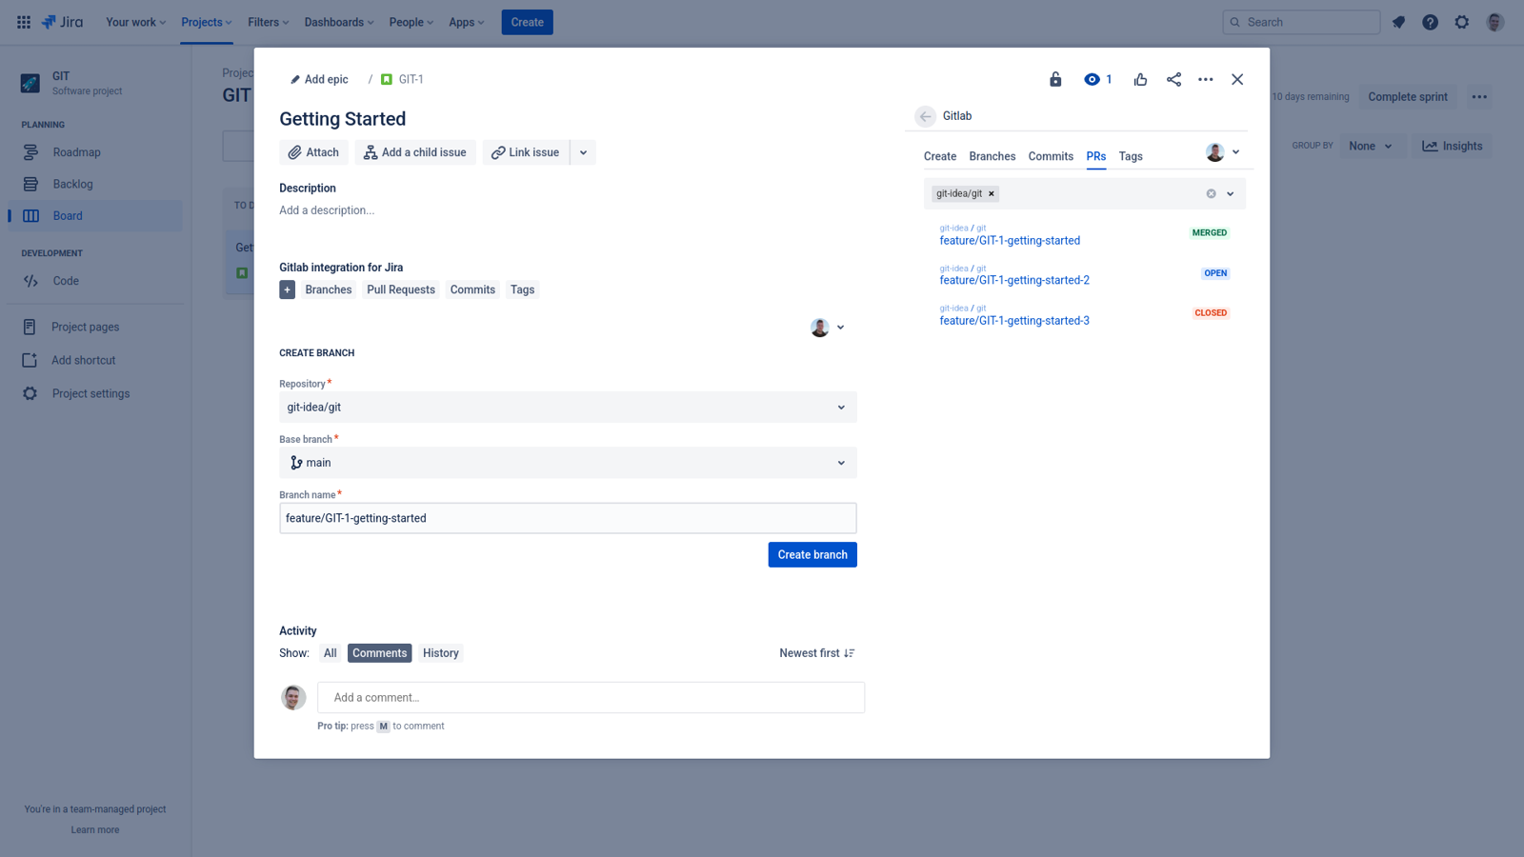
Task: Click the lock restrictions icon on issue
Action: coord(1055,79)
